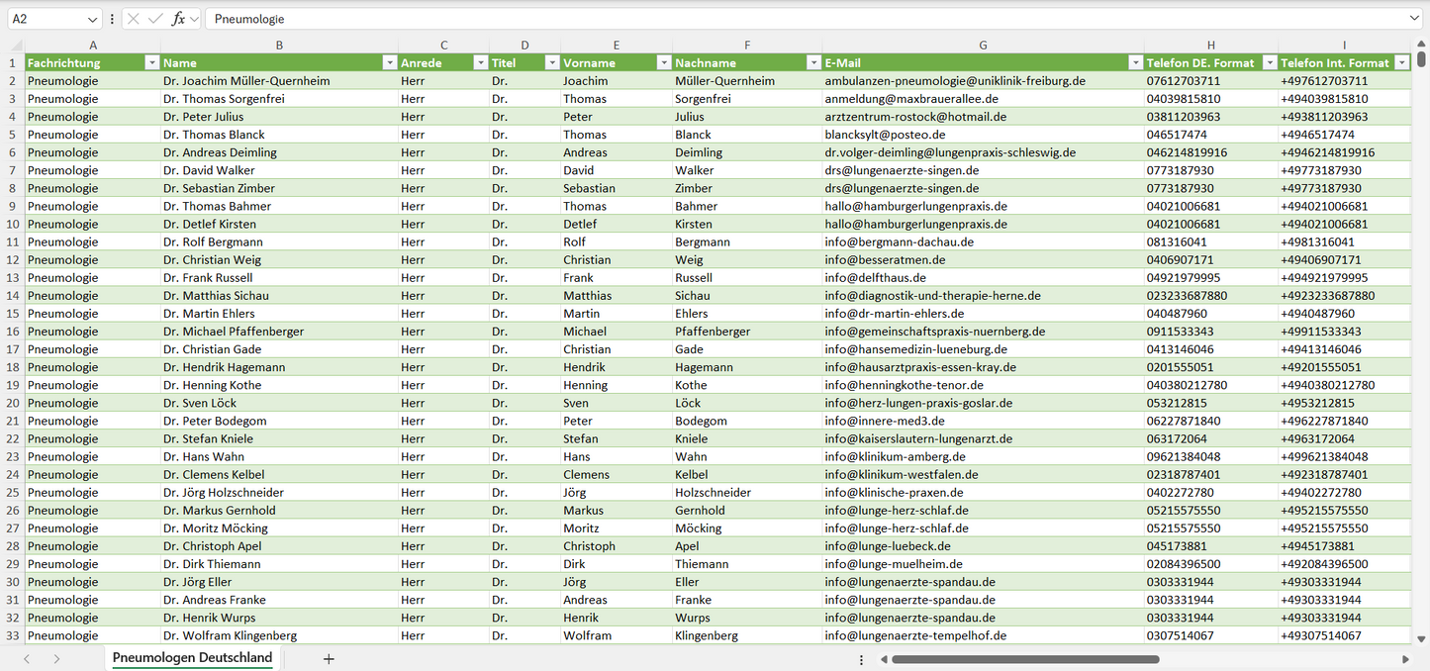Click the Select All corner triangle

coord(17,46)
